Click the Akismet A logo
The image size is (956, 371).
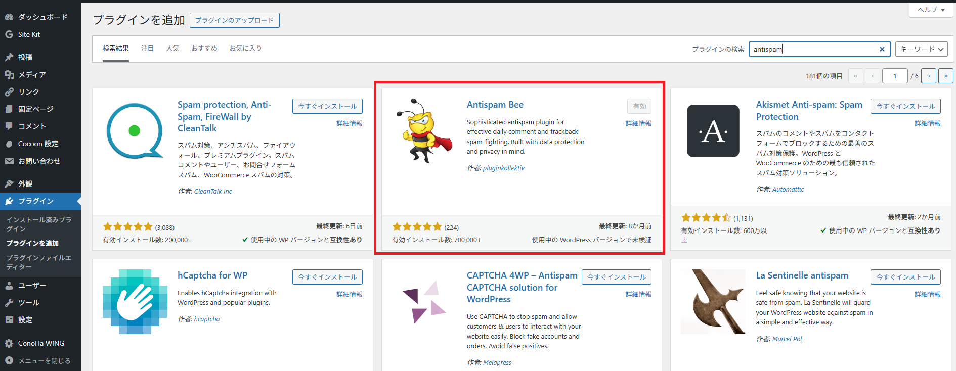point(713,131)
